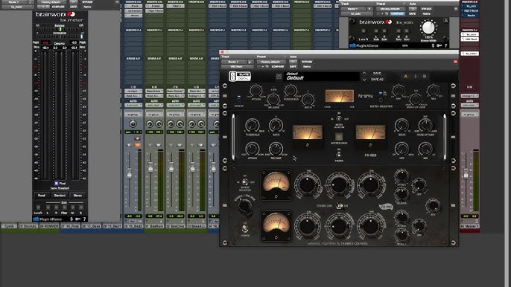The image size is (511, 287).
Task: Select preset slot A in rack
Action: coord(406,77)
